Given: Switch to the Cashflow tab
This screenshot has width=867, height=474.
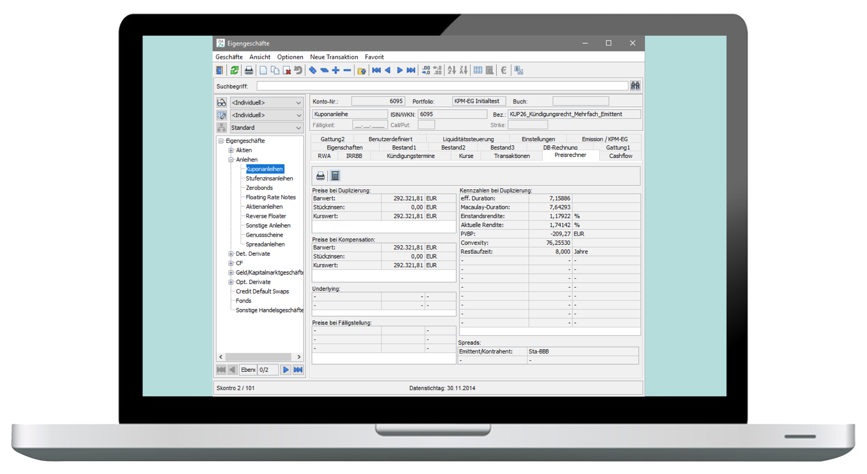Looking at the screenshot, I should point(620,156).
